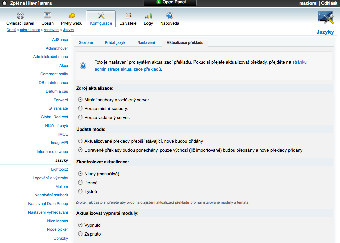
Task: Open GTranslate in the sidebar
Action: click(58, 108)
